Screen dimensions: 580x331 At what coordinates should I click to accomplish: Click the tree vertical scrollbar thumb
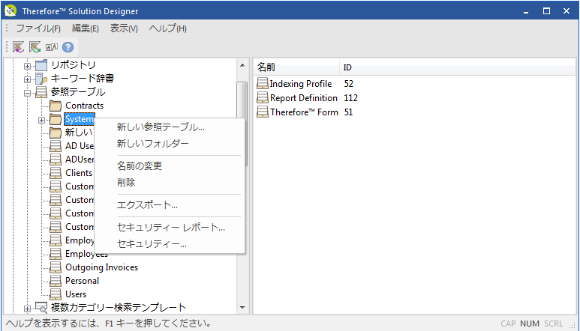(242, 124)
